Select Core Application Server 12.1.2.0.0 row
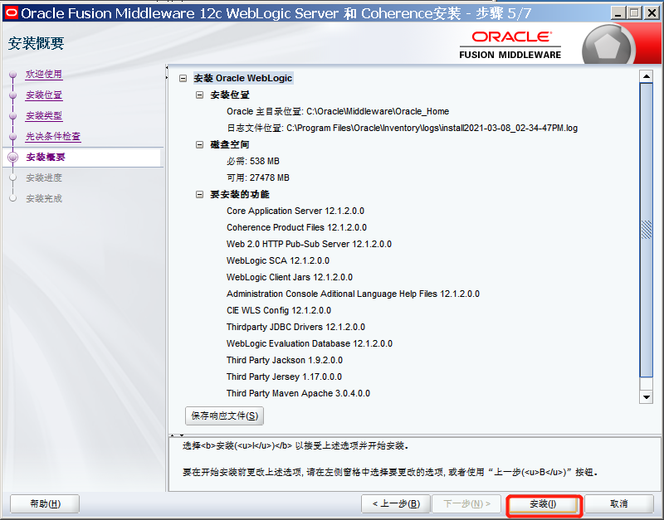Image resolution: width=664 pixels, height=520 pixels. (x=295, y=211)
